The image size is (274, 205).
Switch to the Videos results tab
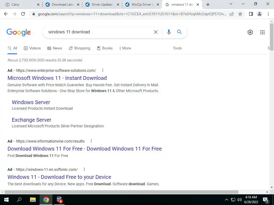pyautogui.click(x=32, y=48)
